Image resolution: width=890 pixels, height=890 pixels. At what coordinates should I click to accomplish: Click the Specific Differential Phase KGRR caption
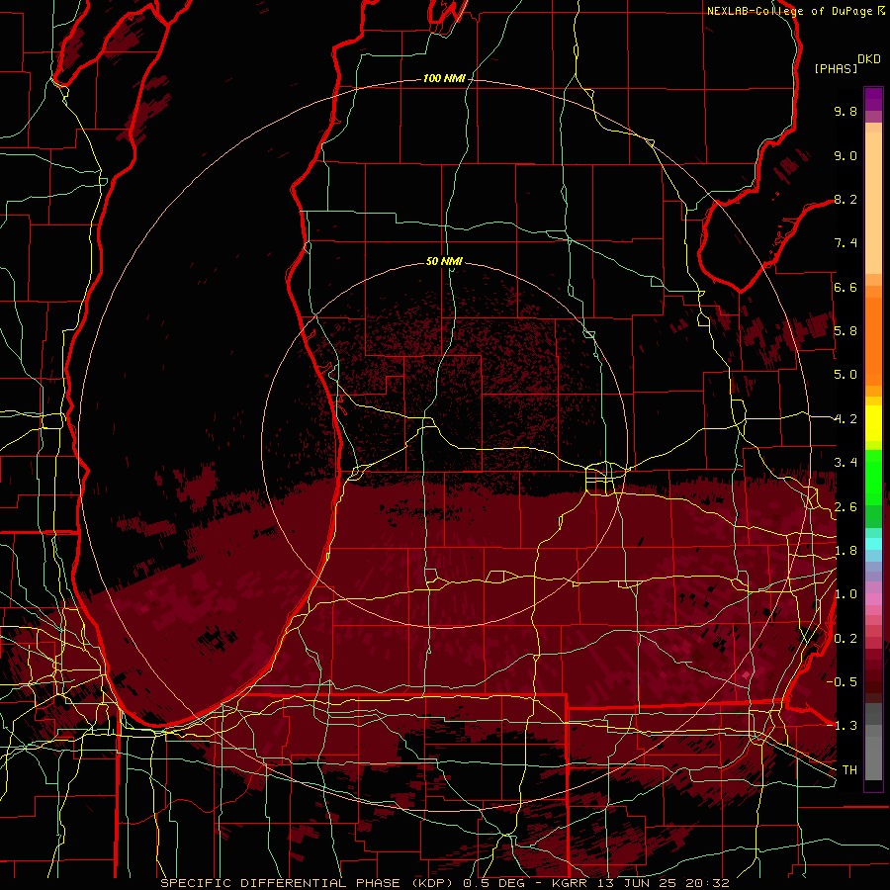[x=444, y=883]
